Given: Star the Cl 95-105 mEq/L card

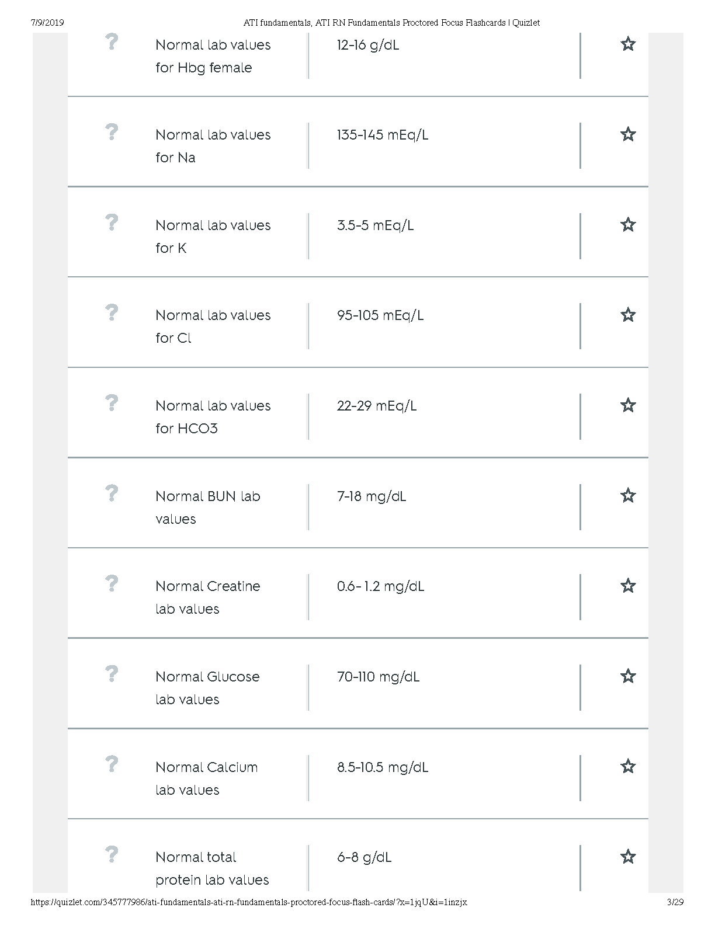Looking at the screenshot, I should [x=628, y=315].
